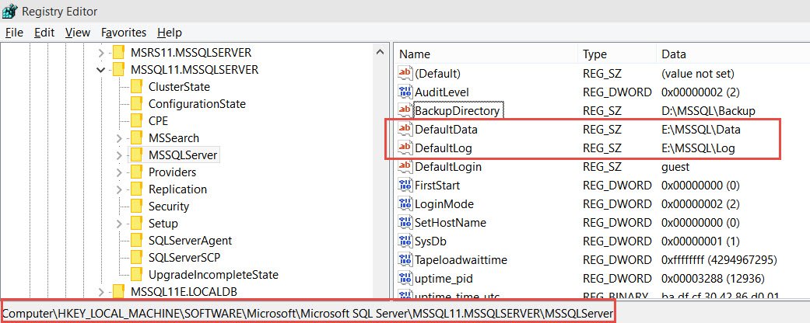Sort values by the Type column header
This screenshot has width=810, height=323.
coord(617,54)
